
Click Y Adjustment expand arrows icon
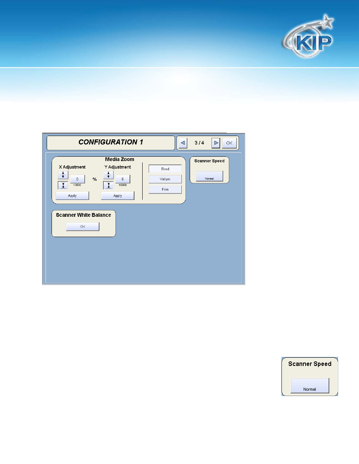[x=108, y=185]
